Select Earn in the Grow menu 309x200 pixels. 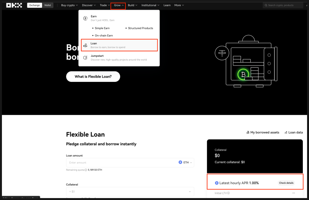119,18
